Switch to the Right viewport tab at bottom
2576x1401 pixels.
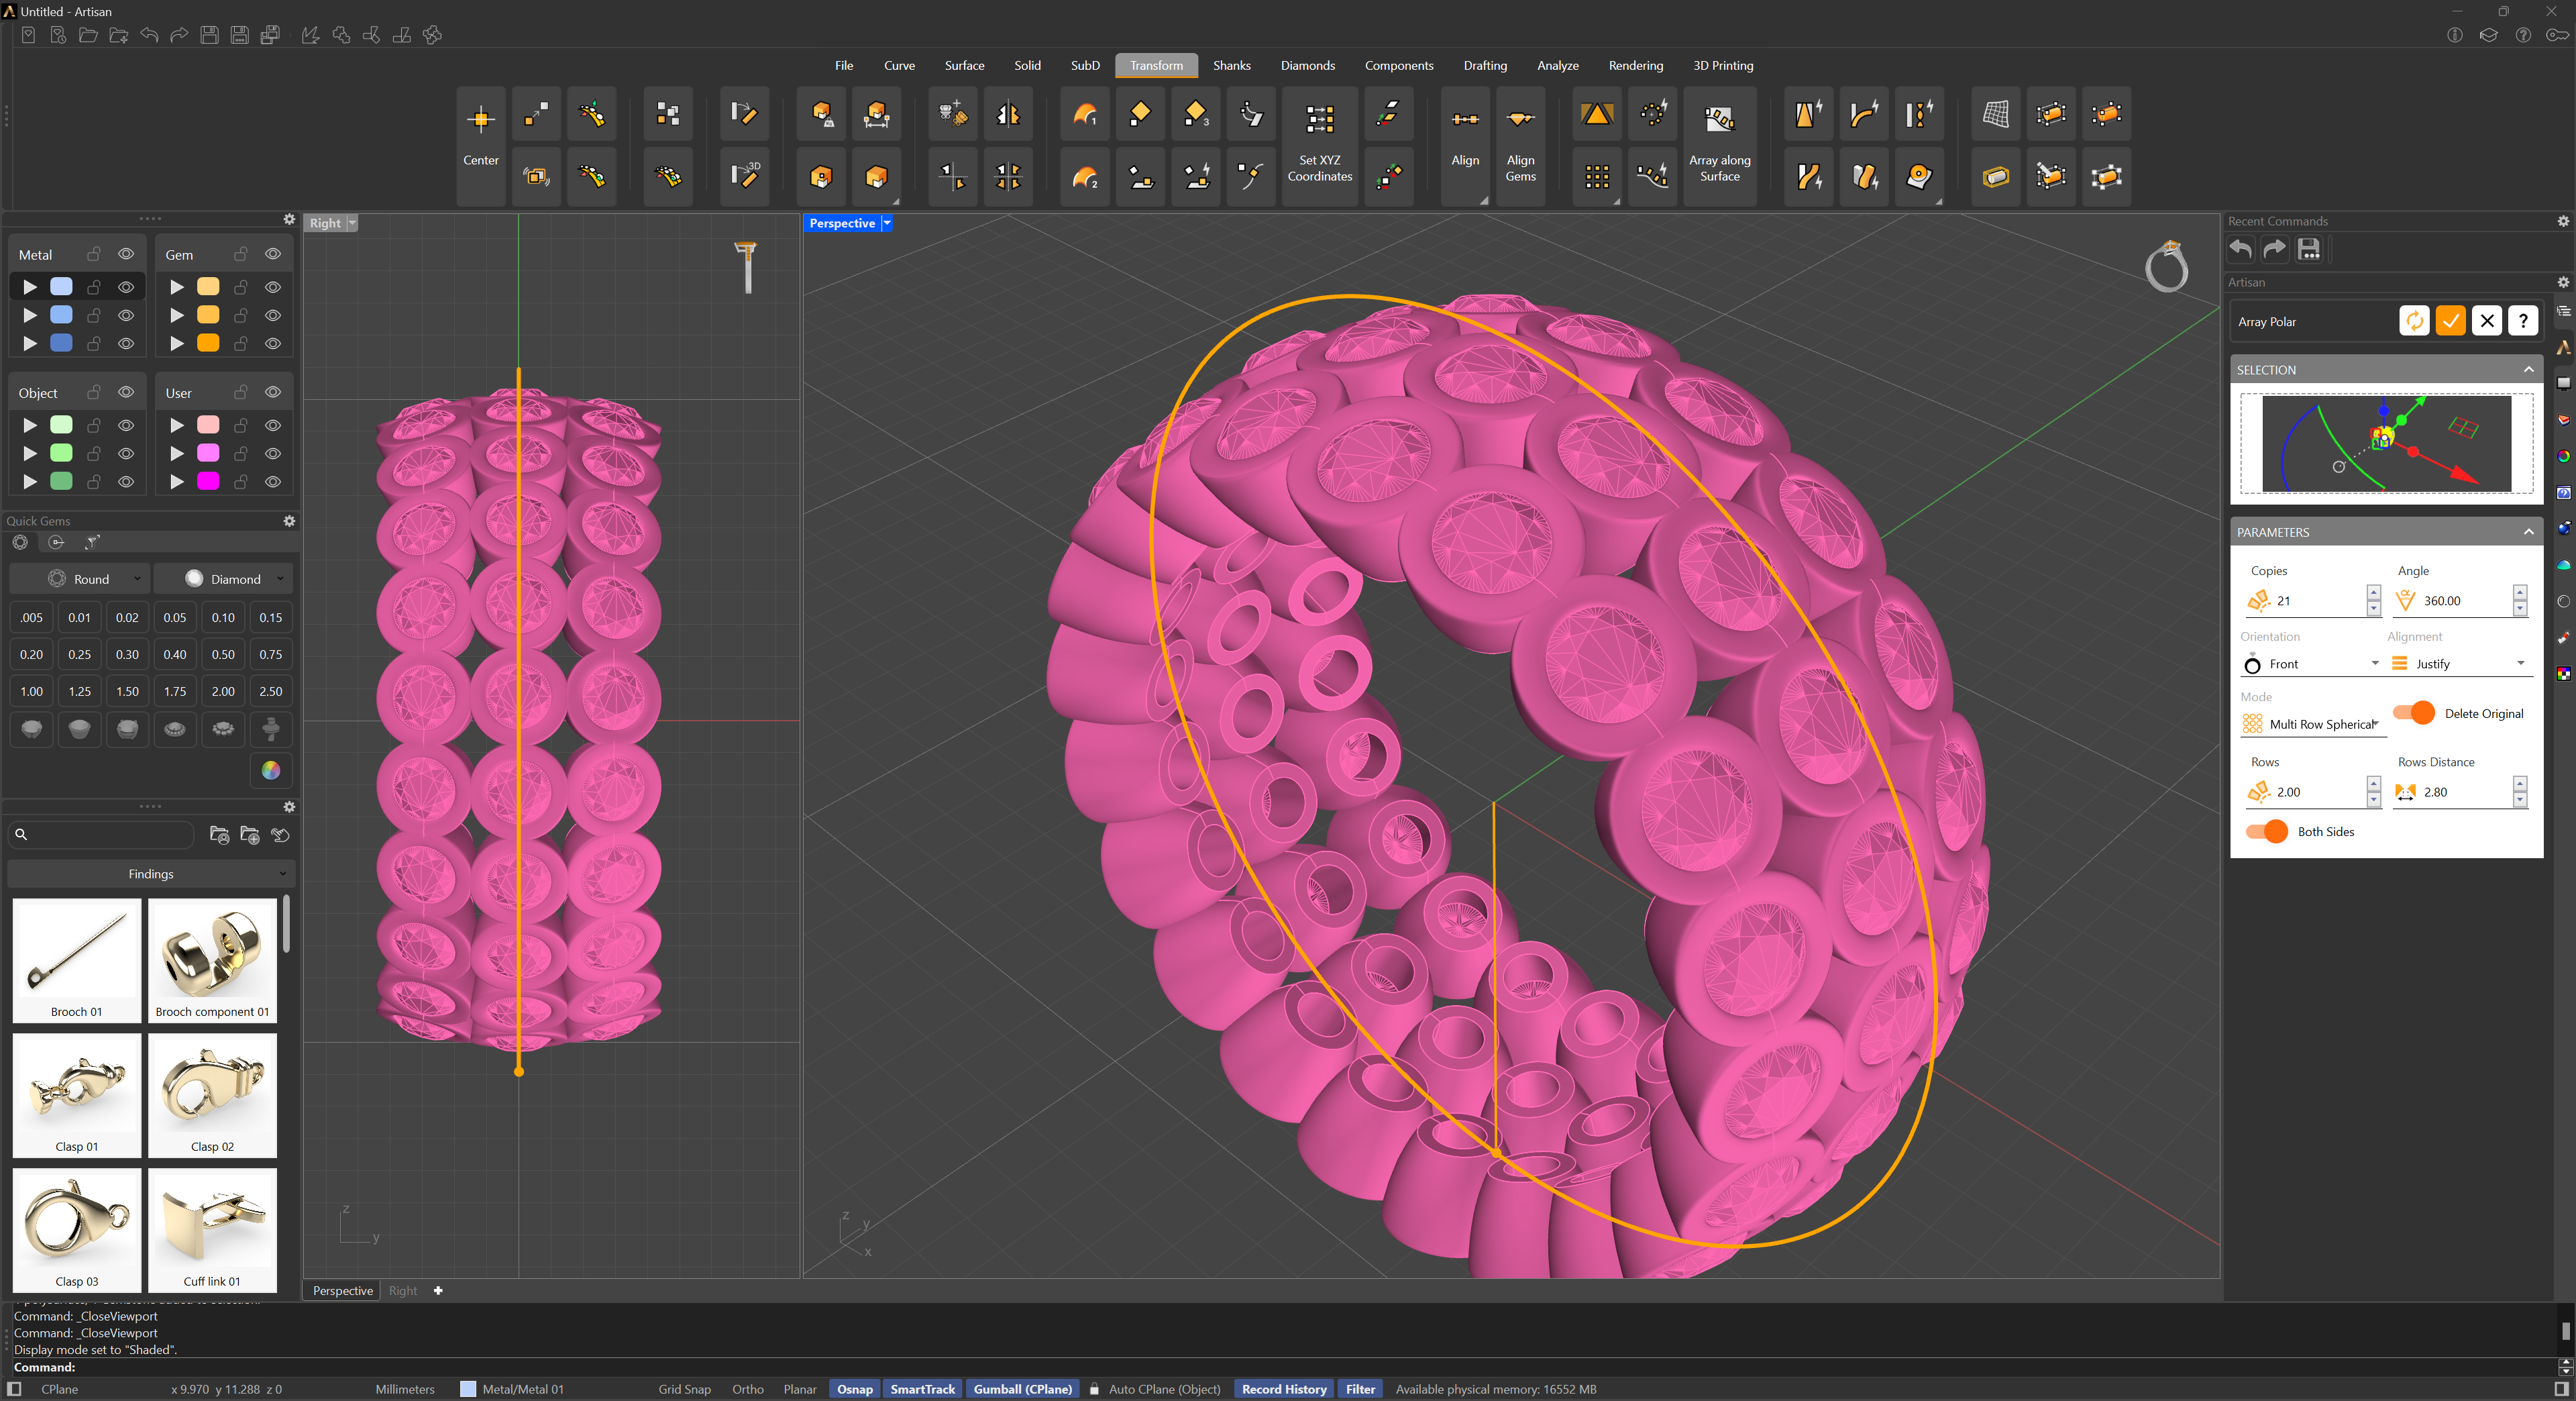pos(403,1291)
